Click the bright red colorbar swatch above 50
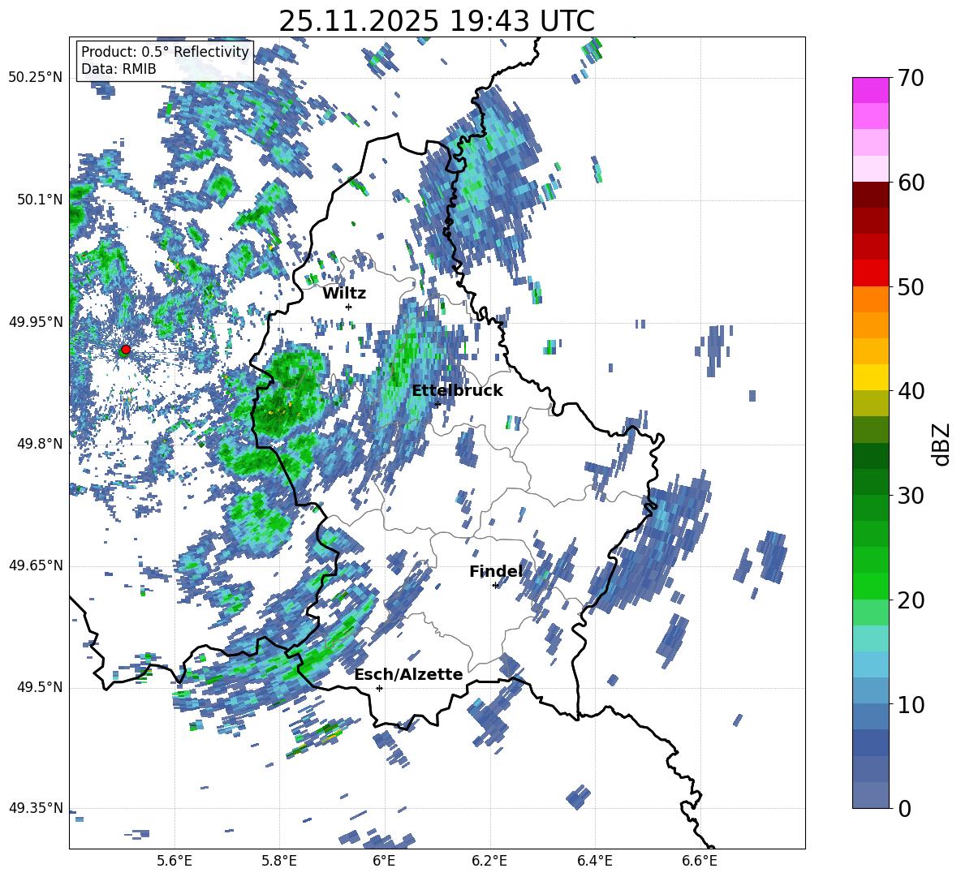This screenshot has width=961, height=877. 870,273
